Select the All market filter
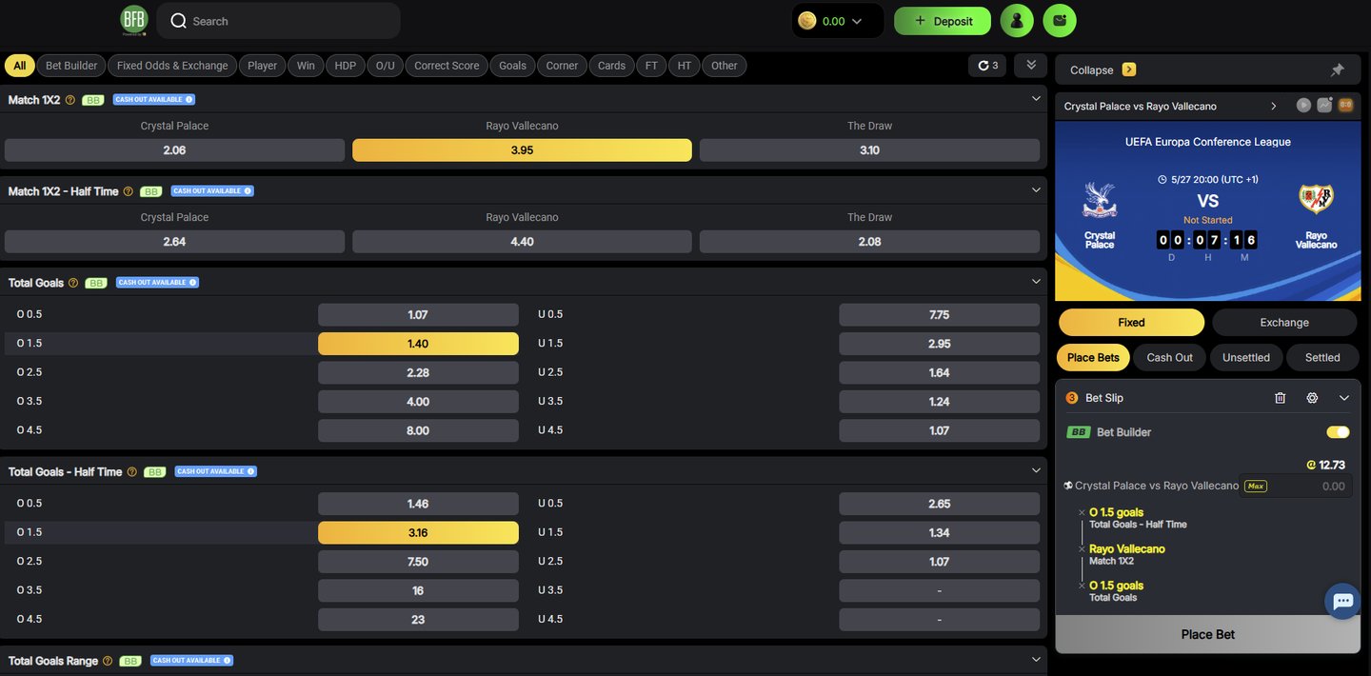This screenshot has height=676, width=1371. pos(20,66)
